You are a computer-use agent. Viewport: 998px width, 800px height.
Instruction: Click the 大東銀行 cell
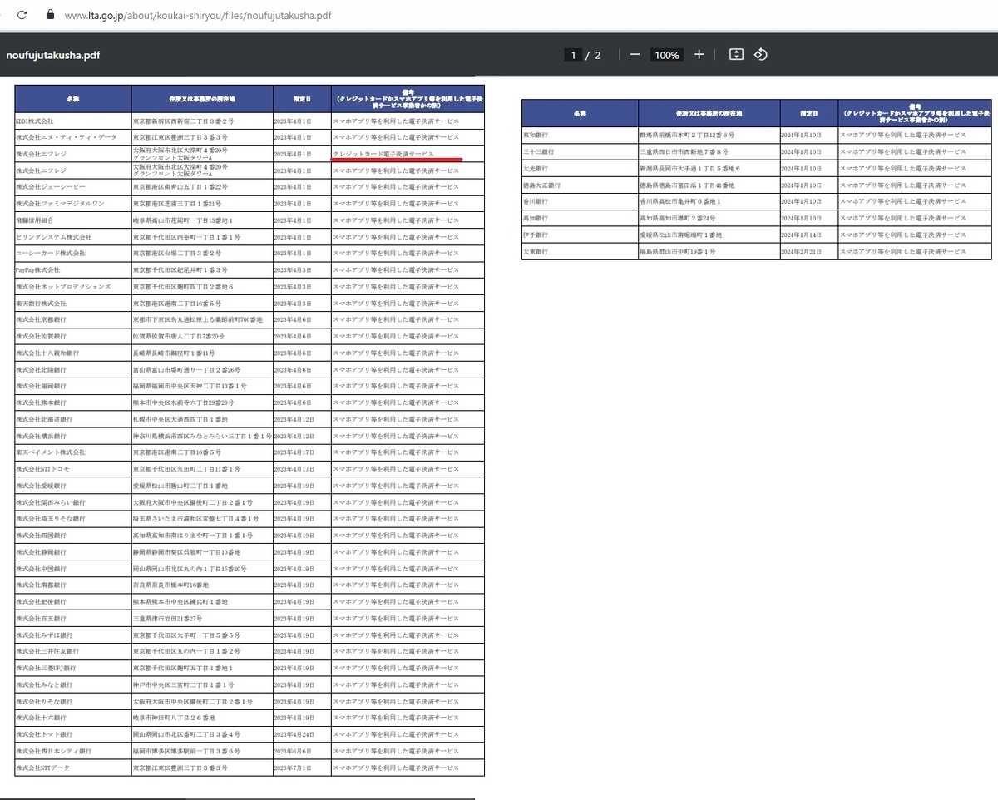click(580, 251)
